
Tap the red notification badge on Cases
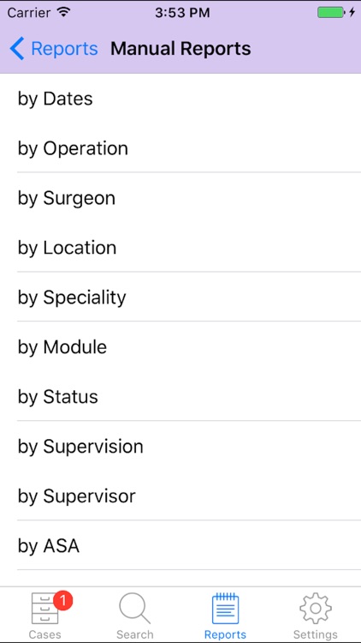point(62,601)
